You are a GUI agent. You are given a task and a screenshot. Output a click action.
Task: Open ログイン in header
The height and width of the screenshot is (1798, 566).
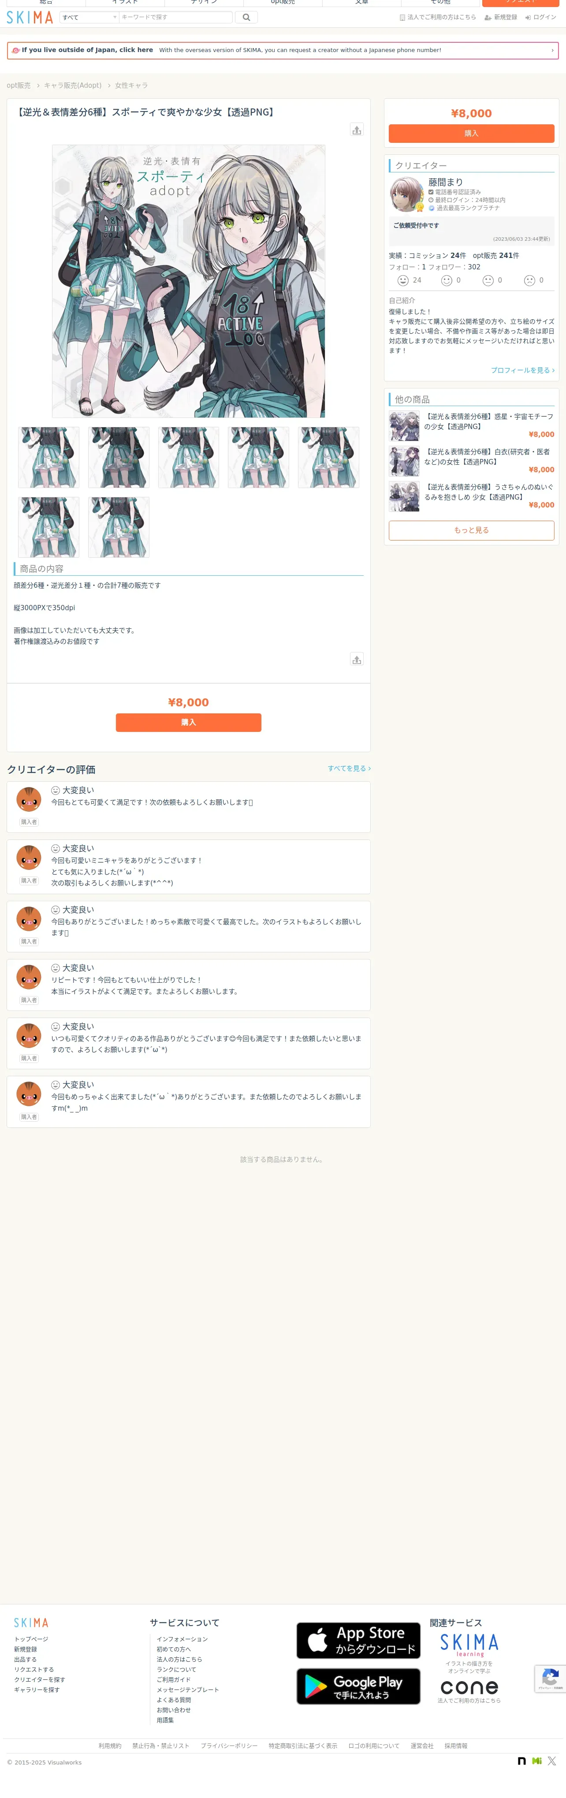(541, 18)
